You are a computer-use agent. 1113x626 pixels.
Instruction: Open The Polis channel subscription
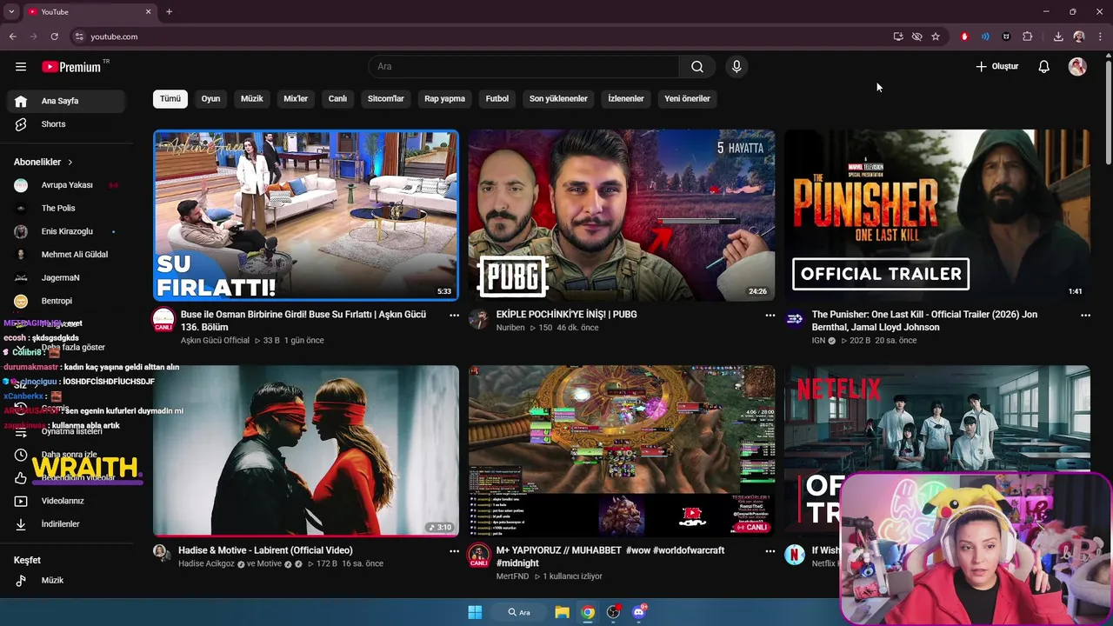pos(66,209)
